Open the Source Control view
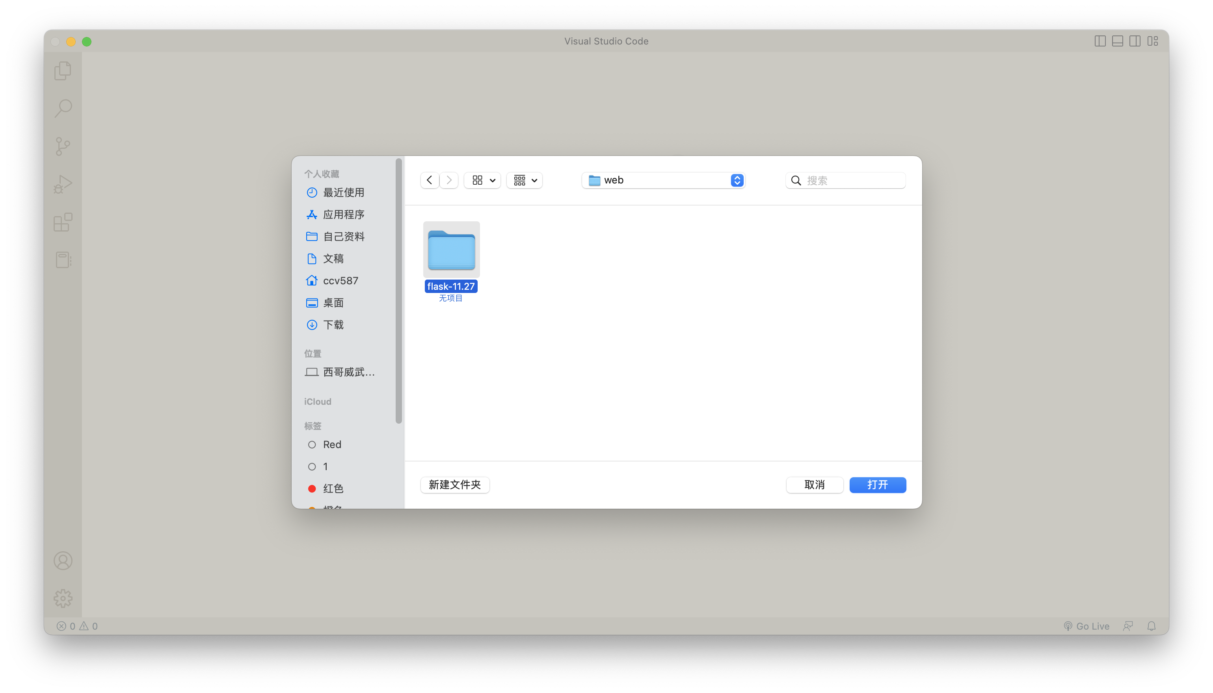Viewport: 1213px width, 693px height. tap(63, 146)
